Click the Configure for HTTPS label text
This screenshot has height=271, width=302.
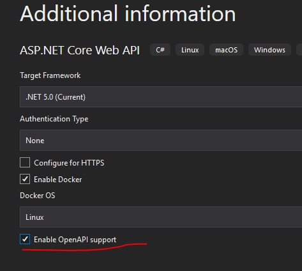(x=69, y=163)
